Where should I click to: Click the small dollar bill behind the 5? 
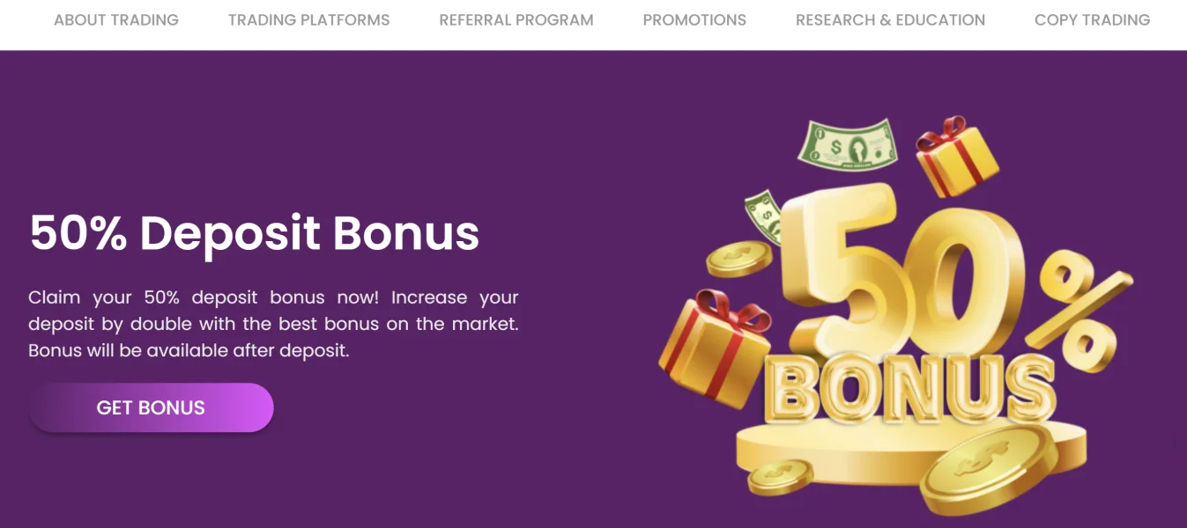point(764,216)
